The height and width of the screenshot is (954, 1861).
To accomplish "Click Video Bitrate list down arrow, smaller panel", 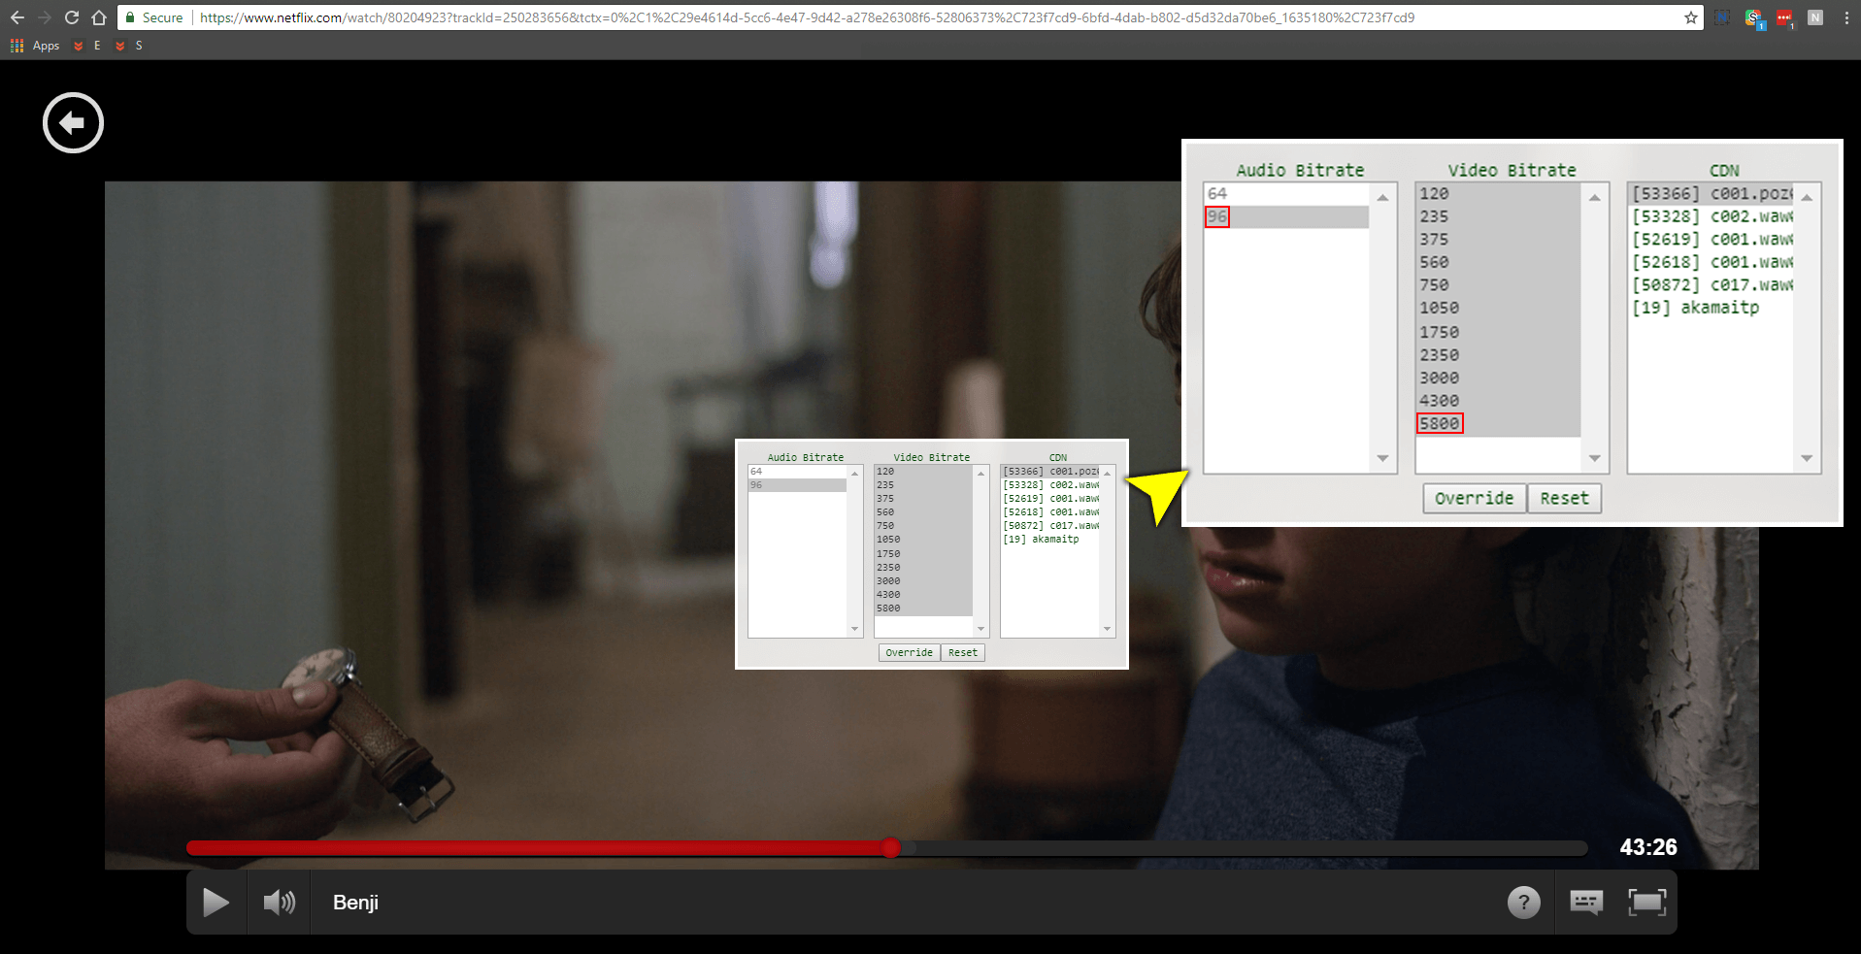I will [980, 629].
